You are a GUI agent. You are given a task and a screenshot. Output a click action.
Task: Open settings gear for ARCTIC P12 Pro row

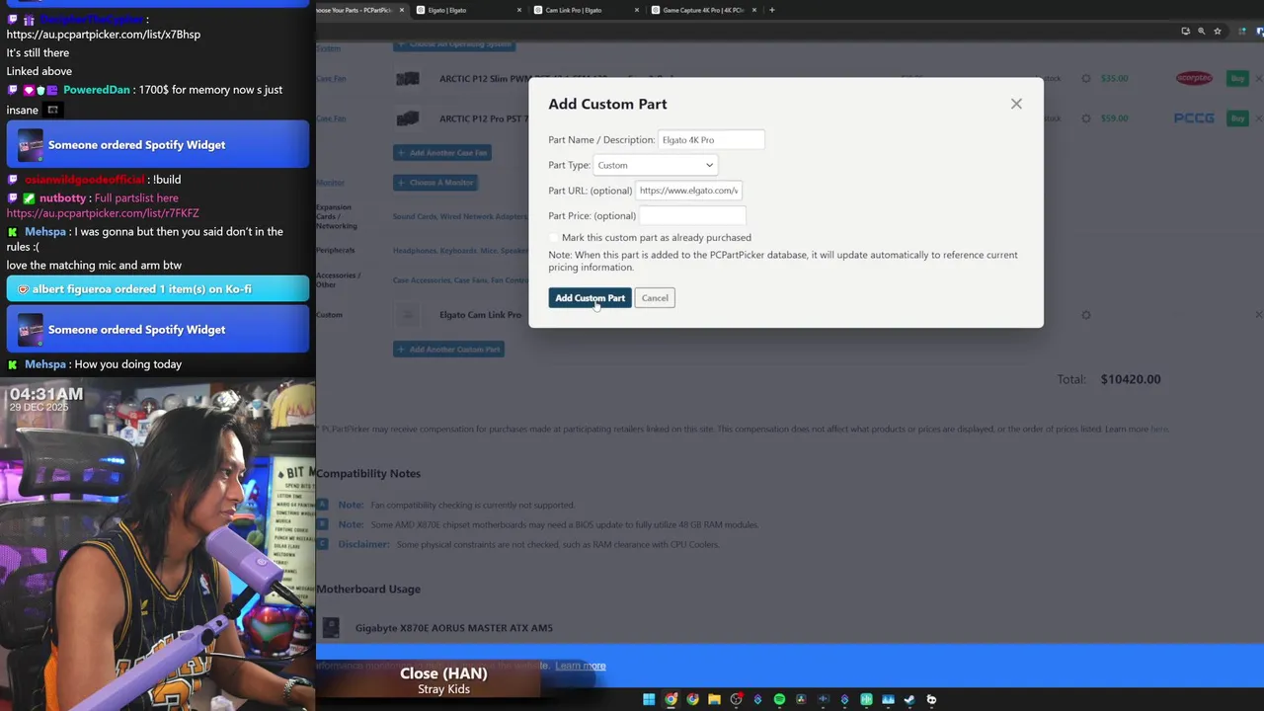[x=1086, y=118]
